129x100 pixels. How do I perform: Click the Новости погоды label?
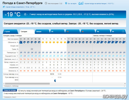(10, 90)
